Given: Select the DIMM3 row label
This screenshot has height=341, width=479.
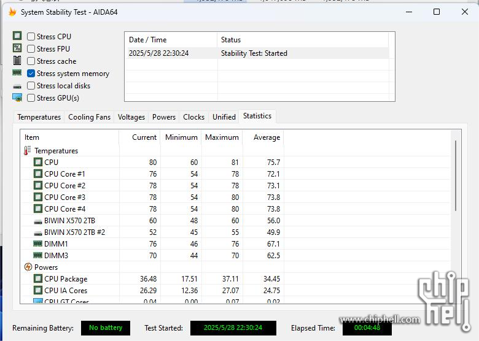Looking at the screenshot, I should tap(56, 255).
